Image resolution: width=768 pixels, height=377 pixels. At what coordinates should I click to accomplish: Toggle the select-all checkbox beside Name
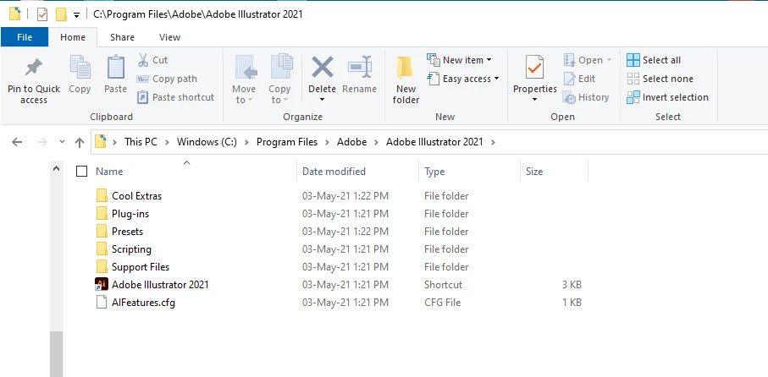(x=82, y=171)
